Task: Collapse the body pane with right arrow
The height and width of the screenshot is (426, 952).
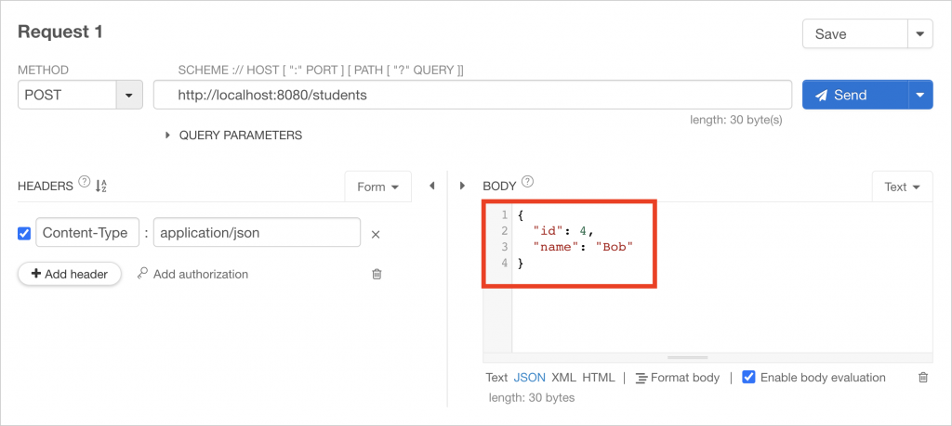Action: (x=462, y=186)
